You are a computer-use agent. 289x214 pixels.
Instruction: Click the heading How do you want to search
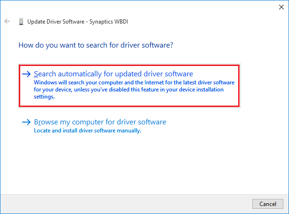coord(96,46)
